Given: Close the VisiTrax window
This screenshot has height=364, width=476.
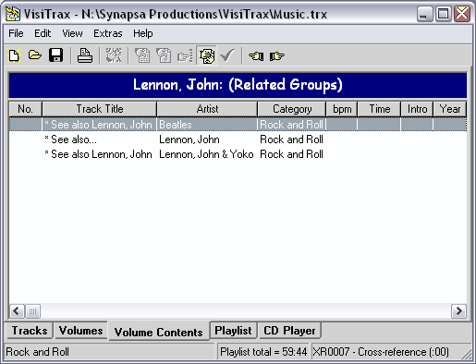Looking at the screenshot, I should point(462,14).
